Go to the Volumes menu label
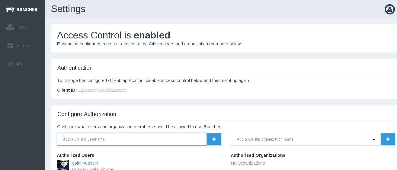Viewport: 397px width, 170px height. coord(24,46)
